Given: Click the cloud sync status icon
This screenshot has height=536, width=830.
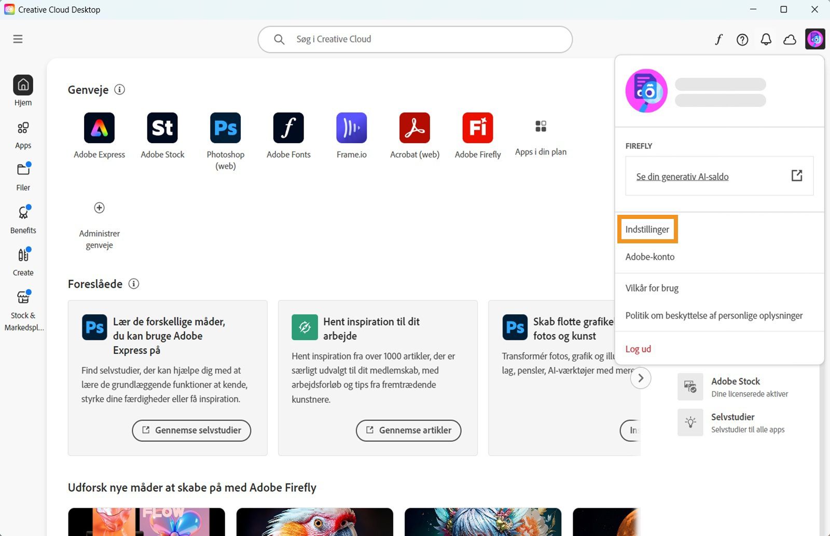Looking at the screenshot, I should pos(790,39).
